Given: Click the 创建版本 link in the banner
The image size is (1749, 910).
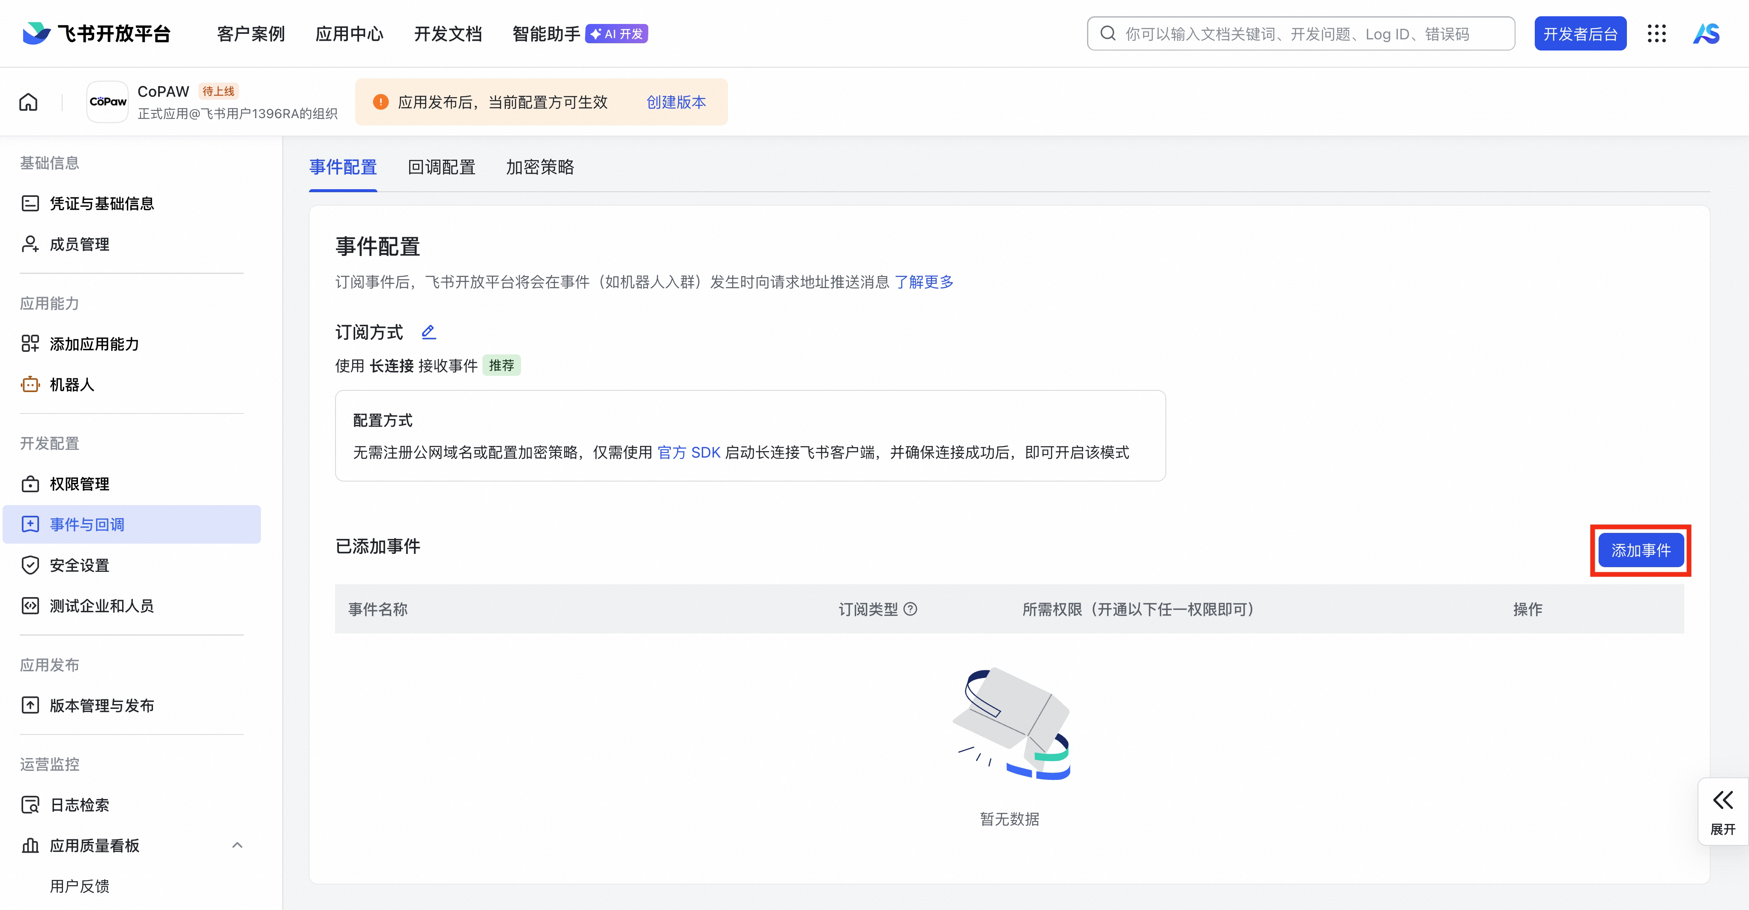Looking at the screenshot, I should coord(676,102).
